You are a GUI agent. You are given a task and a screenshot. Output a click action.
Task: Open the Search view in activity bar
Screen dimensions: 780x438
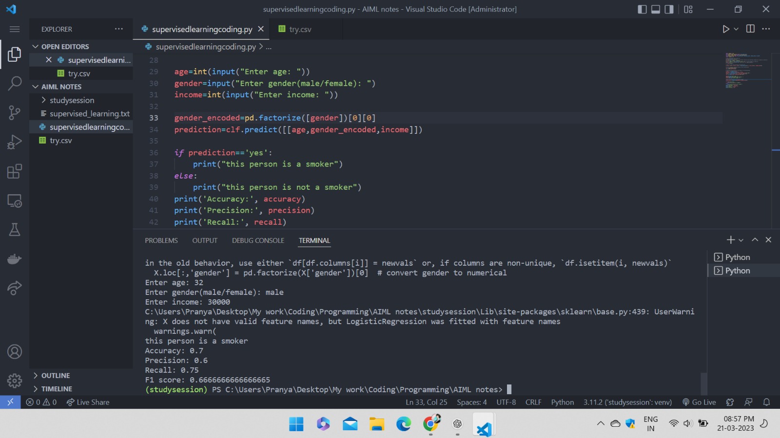click(x=15, y=83)
